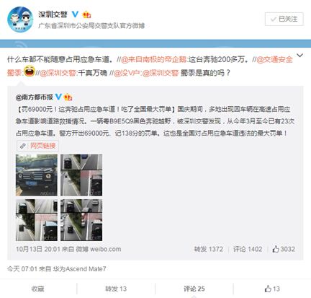Click the blue verified V badge beside 深圳交警
311x298 pixels.
click(x=75, y=14)
